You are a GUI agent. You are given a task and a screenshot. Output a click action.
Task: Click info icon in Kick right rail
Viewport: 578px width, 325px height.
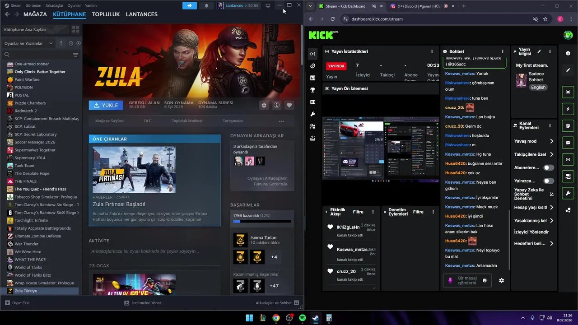pos(568,53)
